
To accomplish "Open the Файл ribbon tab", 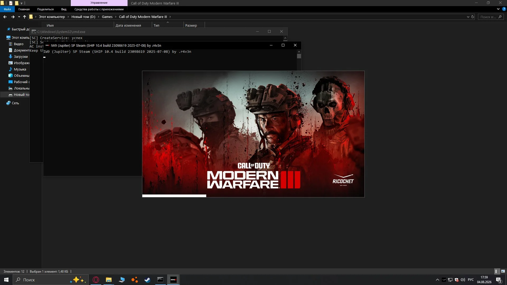I will 7,9.
